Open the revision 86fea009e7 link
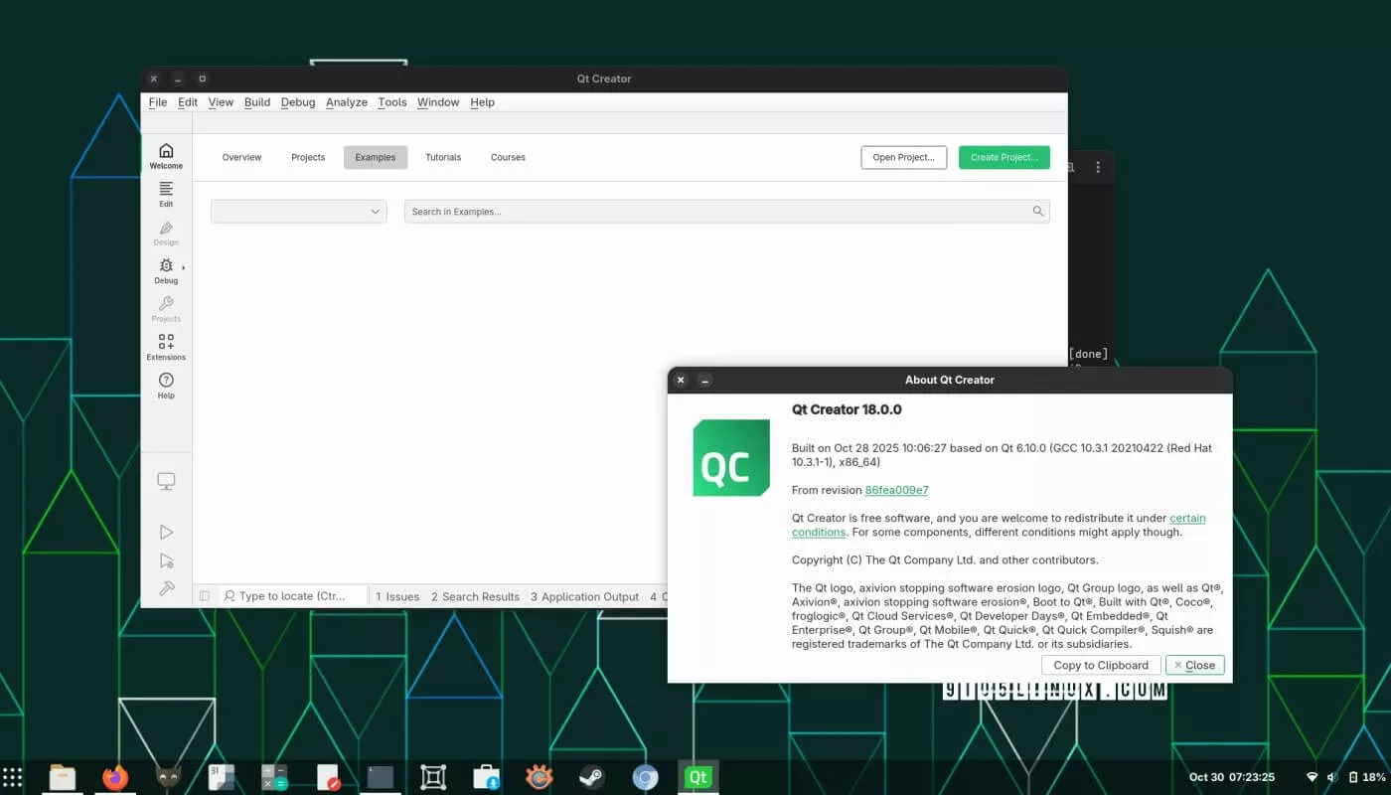 click(896, 490)
